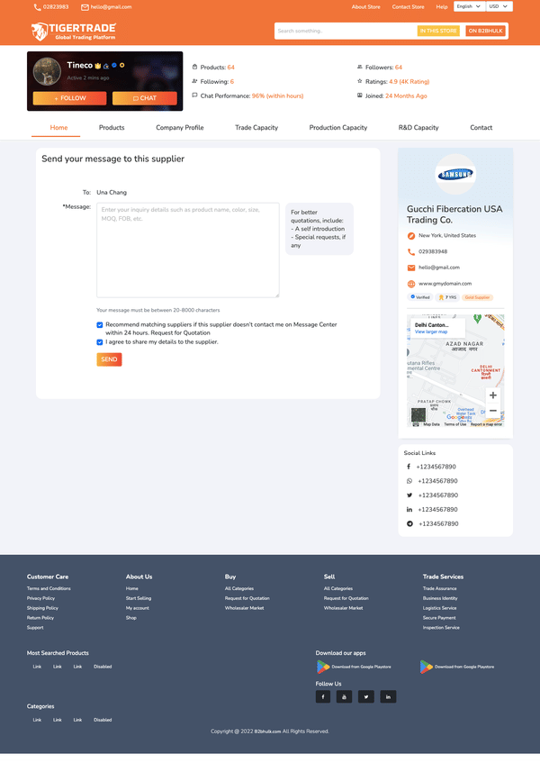This screenshot has width=540, height=763.
Task: Search In This Store button
Action: pos(438,31)
